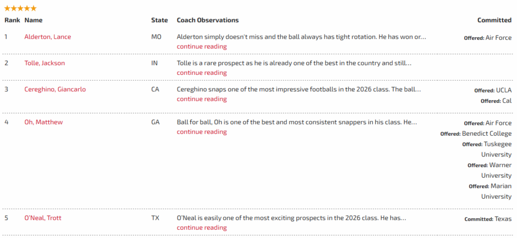This screenshot has width=517, height=238.
Task: Open Cereghino, Giancarlo player profile
Action: (55, 89)
